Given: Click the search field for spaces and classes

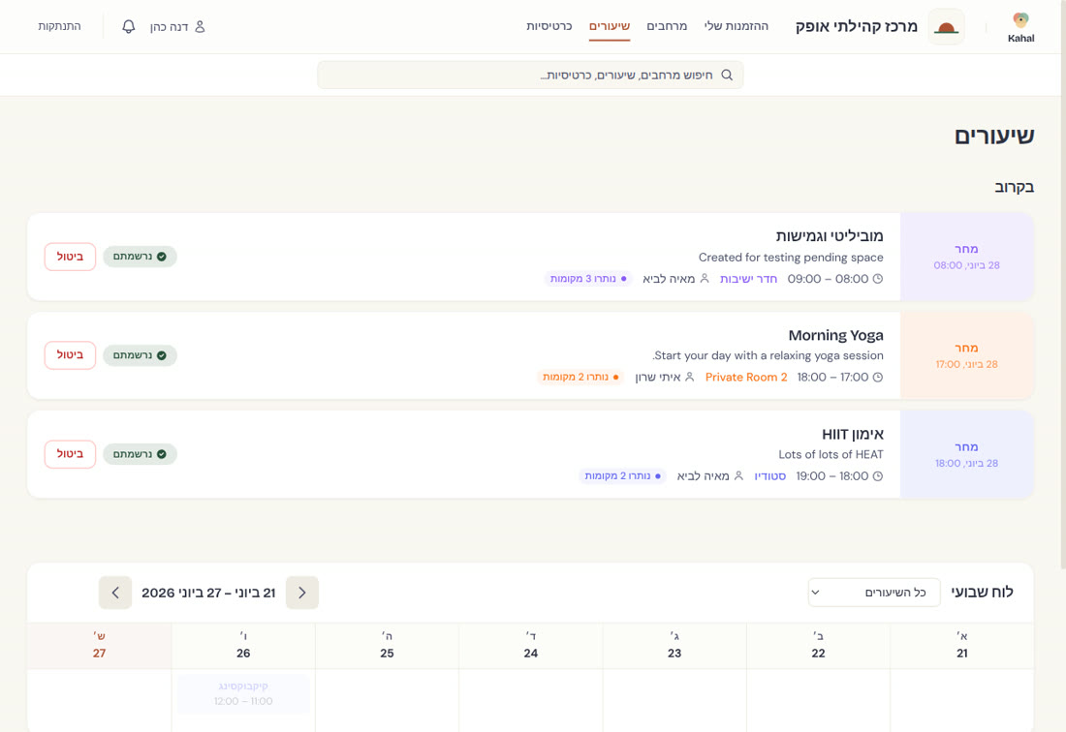Looking at the screenshot, I should tap(530, 75).
